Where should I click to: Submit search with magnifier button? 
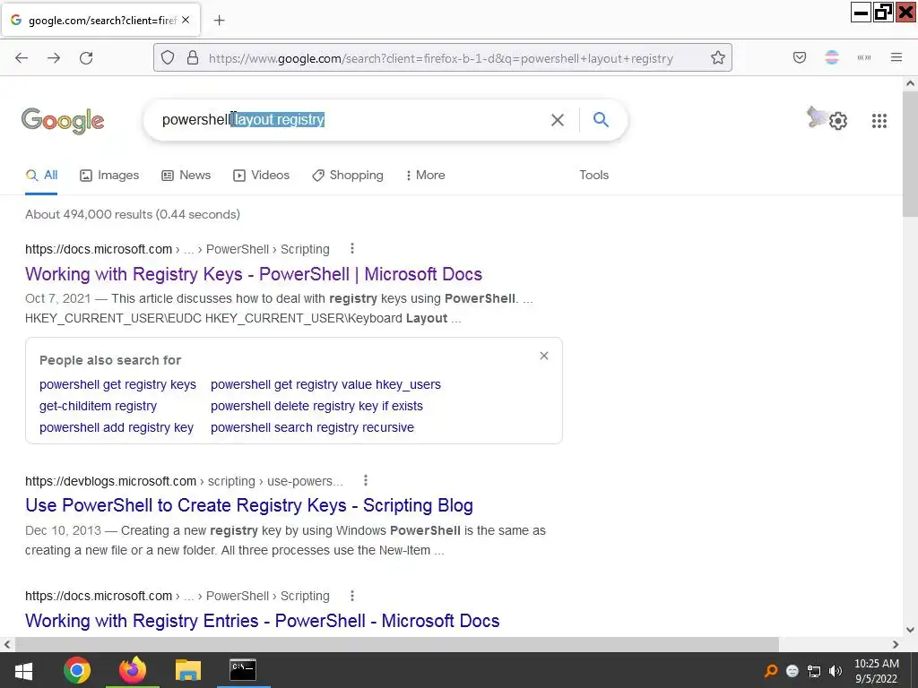(x=601, y=120)
